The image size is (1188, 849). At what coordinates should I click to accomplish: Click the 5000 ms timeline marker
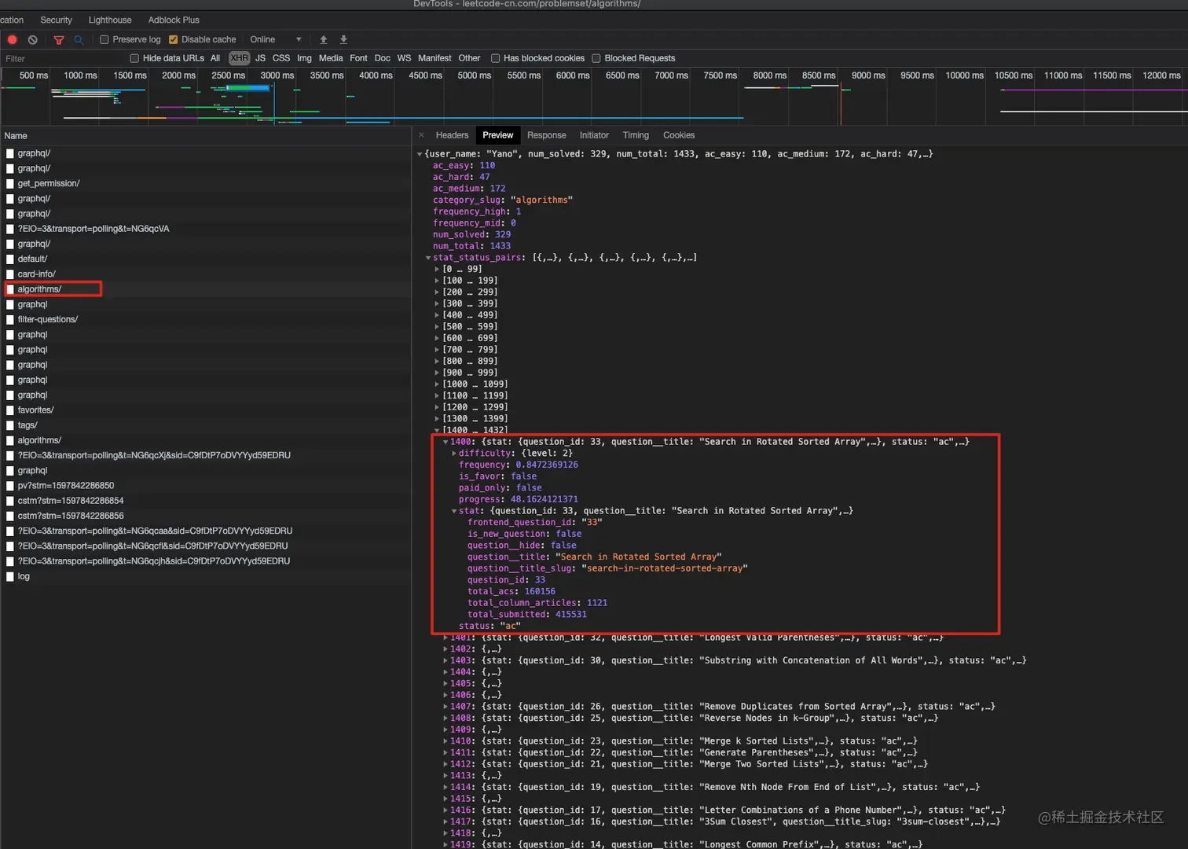click(x=474, y=75)
